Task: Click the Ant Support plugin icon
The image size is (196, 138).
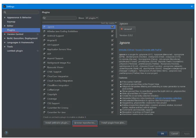Action: coord(44,45)
